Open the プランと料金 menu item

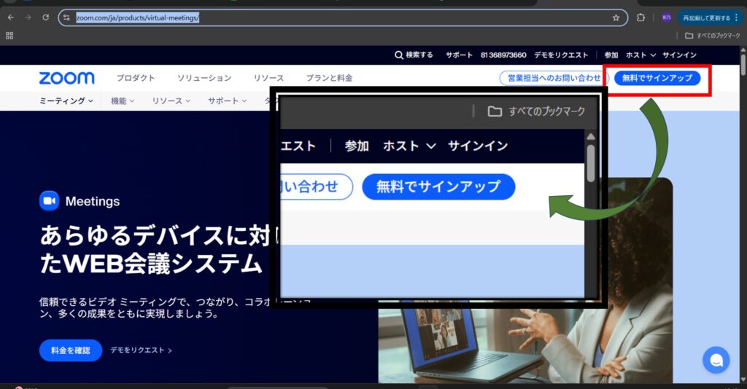point(329,78)
